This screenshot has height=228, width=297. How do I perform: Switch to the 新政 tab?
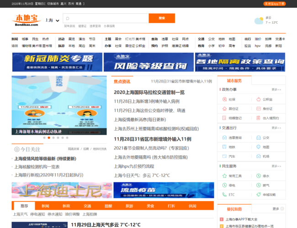click(x=66, y=206)
